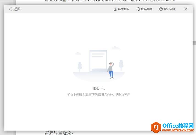Screen dimensions: 196x135
Task: Click the 排版中... status text
Action: pos(99,88)
